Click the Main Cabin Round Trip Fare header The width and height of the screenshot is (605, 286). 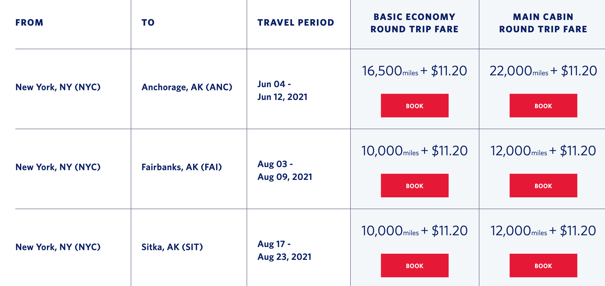pyautogui.click(x=543, y=23)
